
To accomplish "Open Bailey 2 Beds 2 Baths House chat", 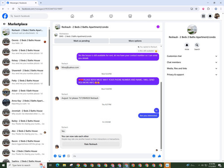I will 24,122.
